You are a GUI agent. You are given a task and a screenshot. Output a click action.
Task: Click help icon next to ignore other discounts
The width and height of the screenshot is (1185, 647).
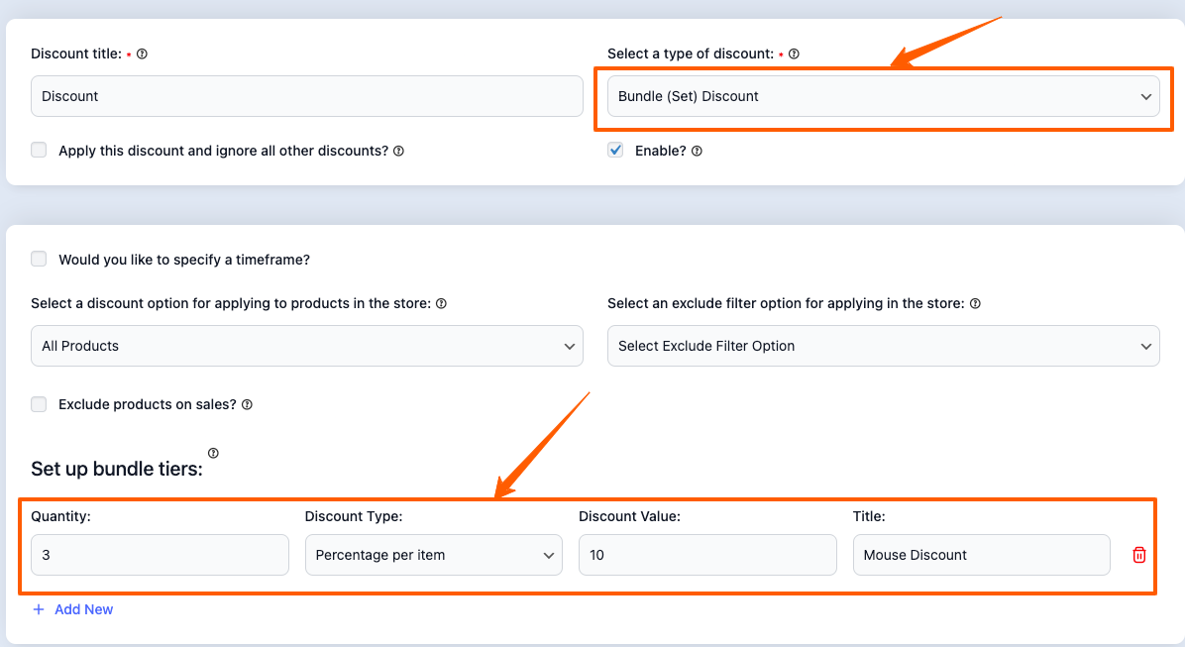point(398,152)
